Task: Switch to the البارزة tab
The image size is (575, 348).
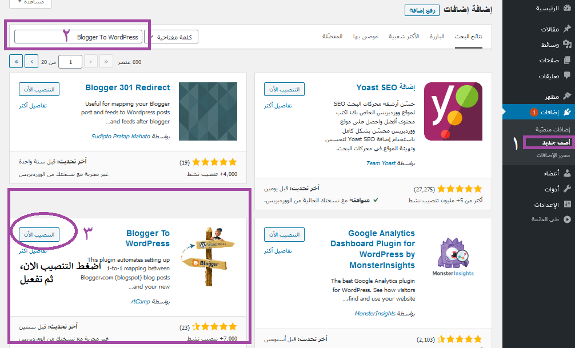Action: tap(437, 37)
